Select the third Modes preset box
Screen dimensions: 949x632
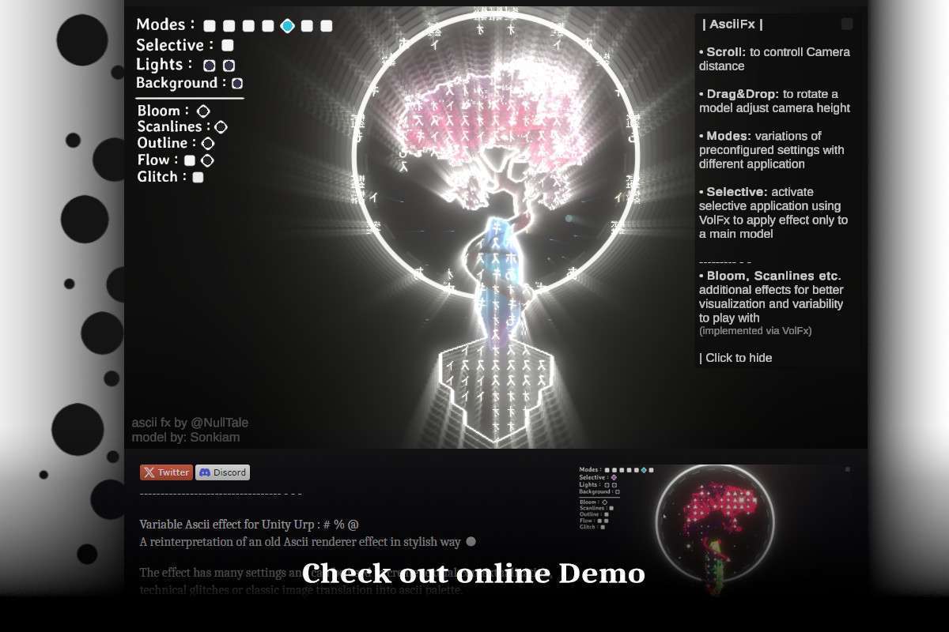click(248, 26)
